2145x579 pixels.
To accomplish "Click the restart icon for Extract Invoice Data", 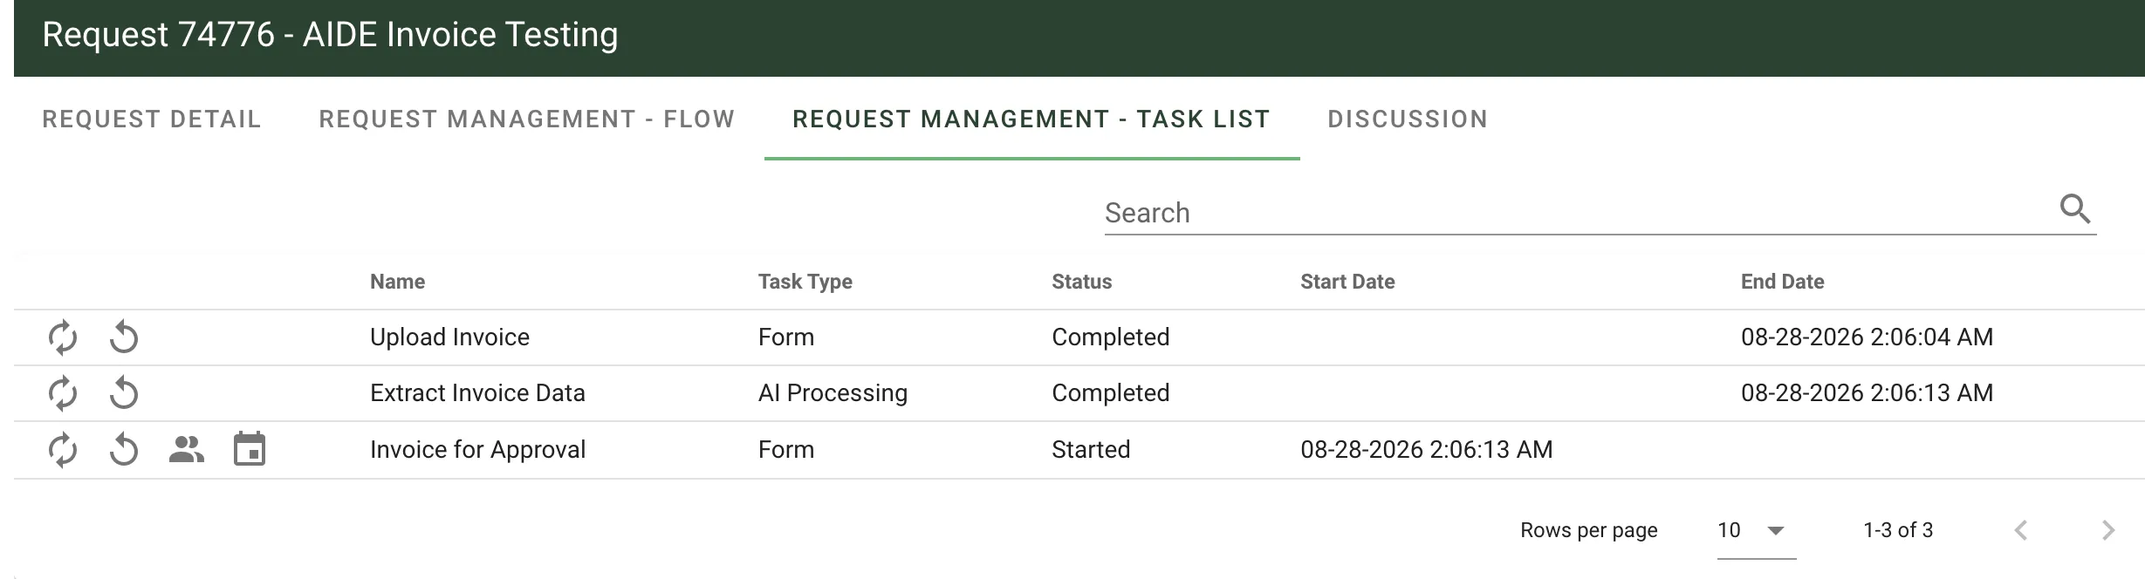I will 124,393.
